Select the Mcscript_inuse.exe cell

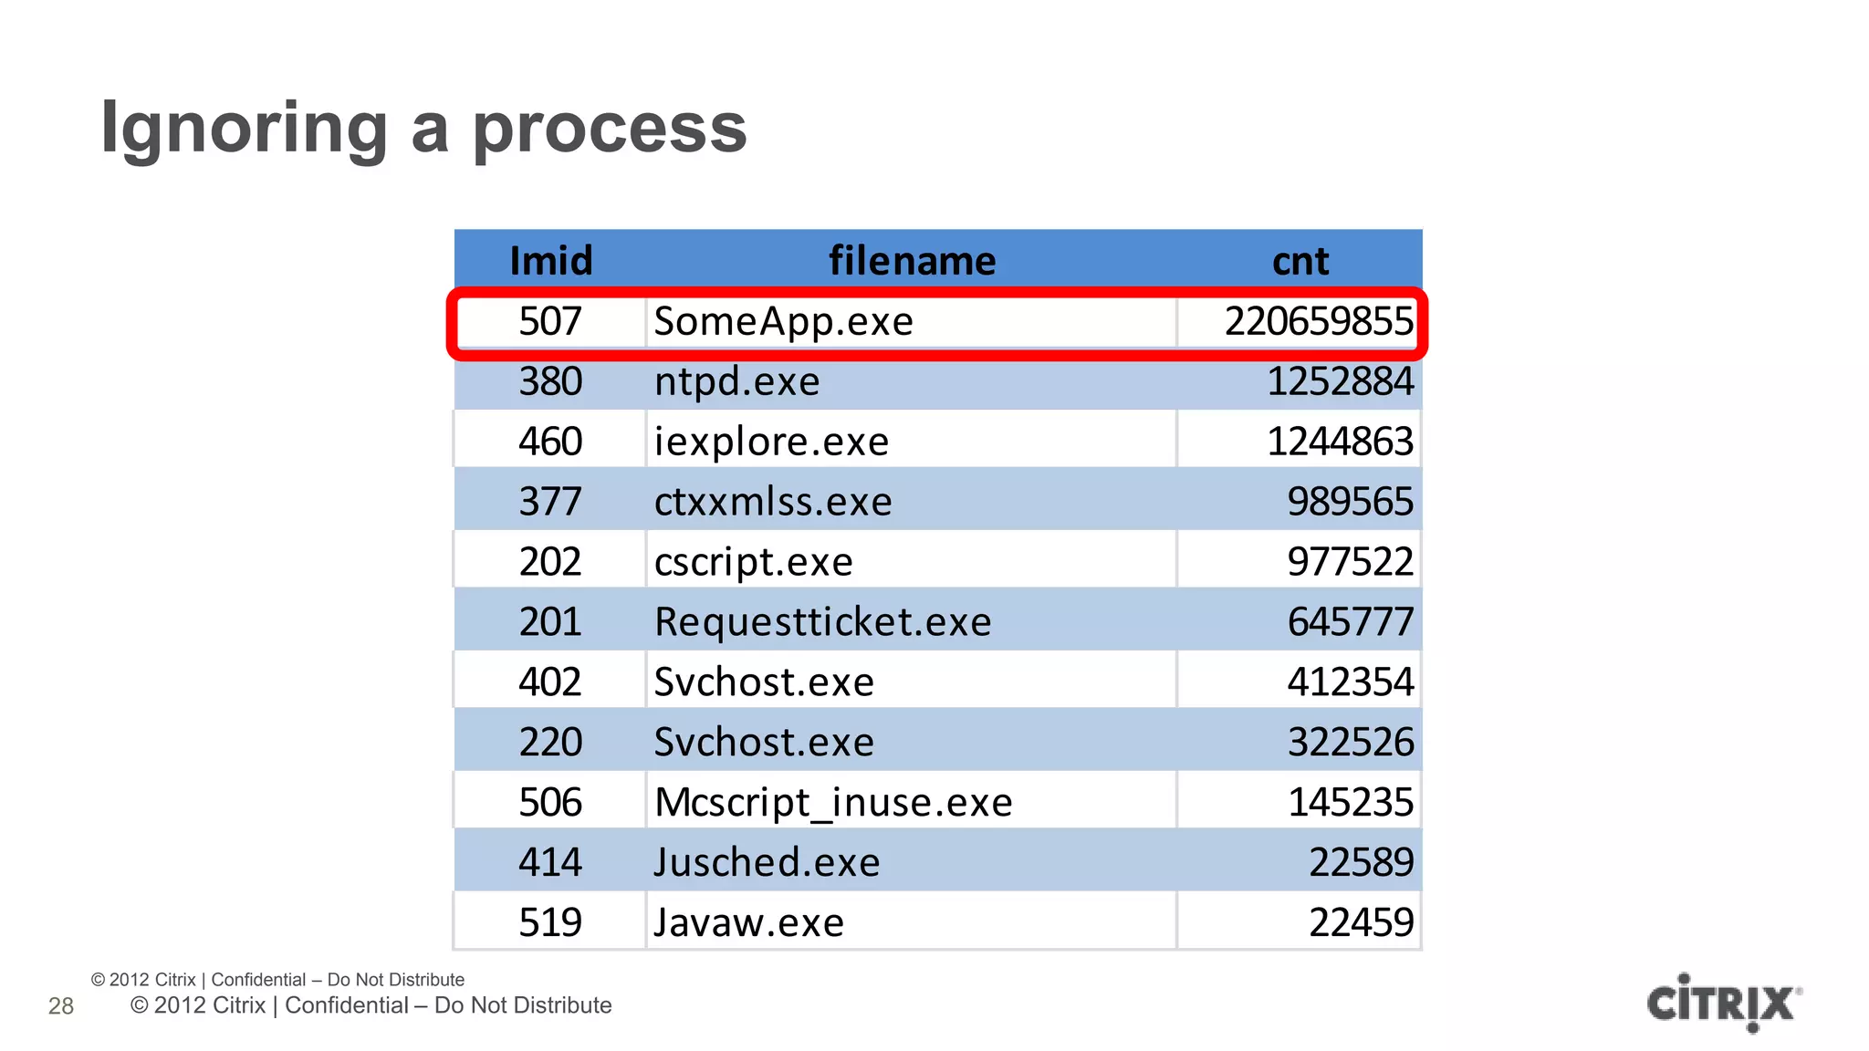(833, 803)
